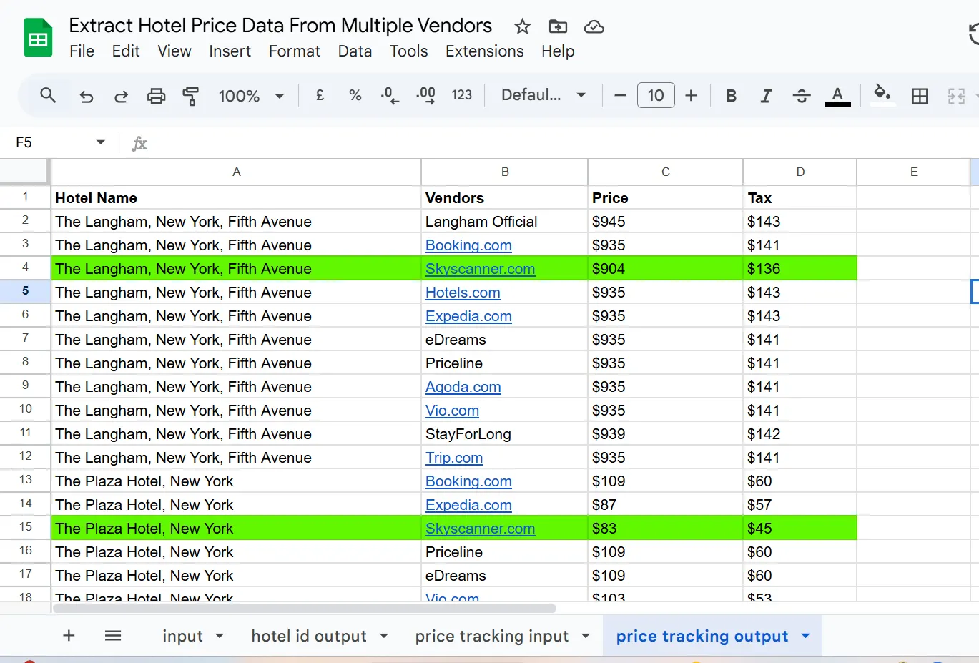Open the hotel id output tab arrow

[x=384, y=636]
